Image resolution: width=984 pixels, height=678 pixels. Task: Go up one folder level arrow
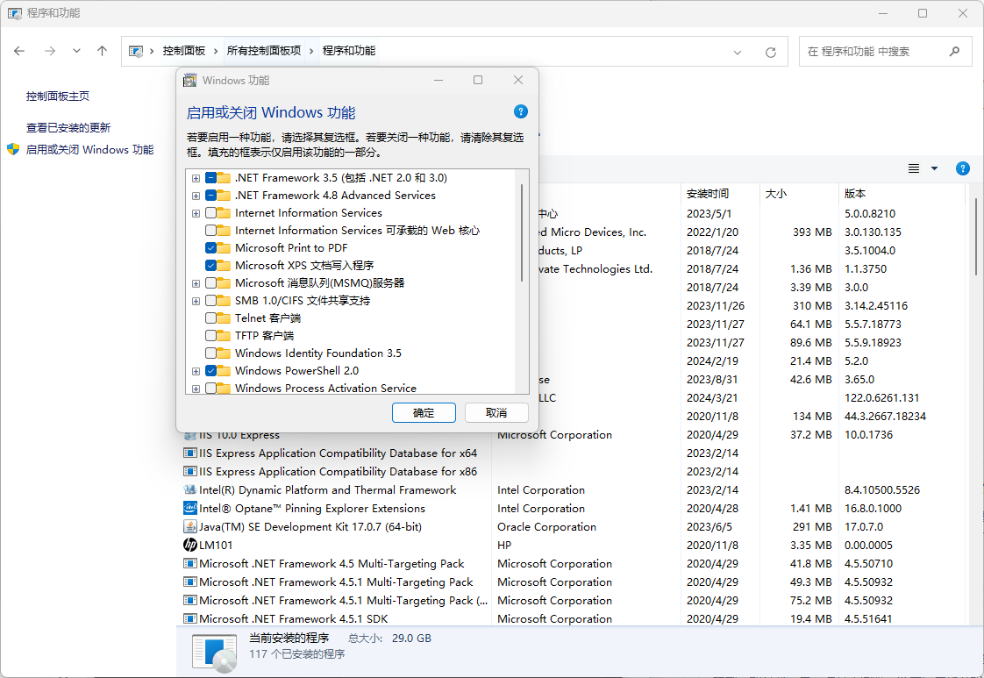point(103,52)
